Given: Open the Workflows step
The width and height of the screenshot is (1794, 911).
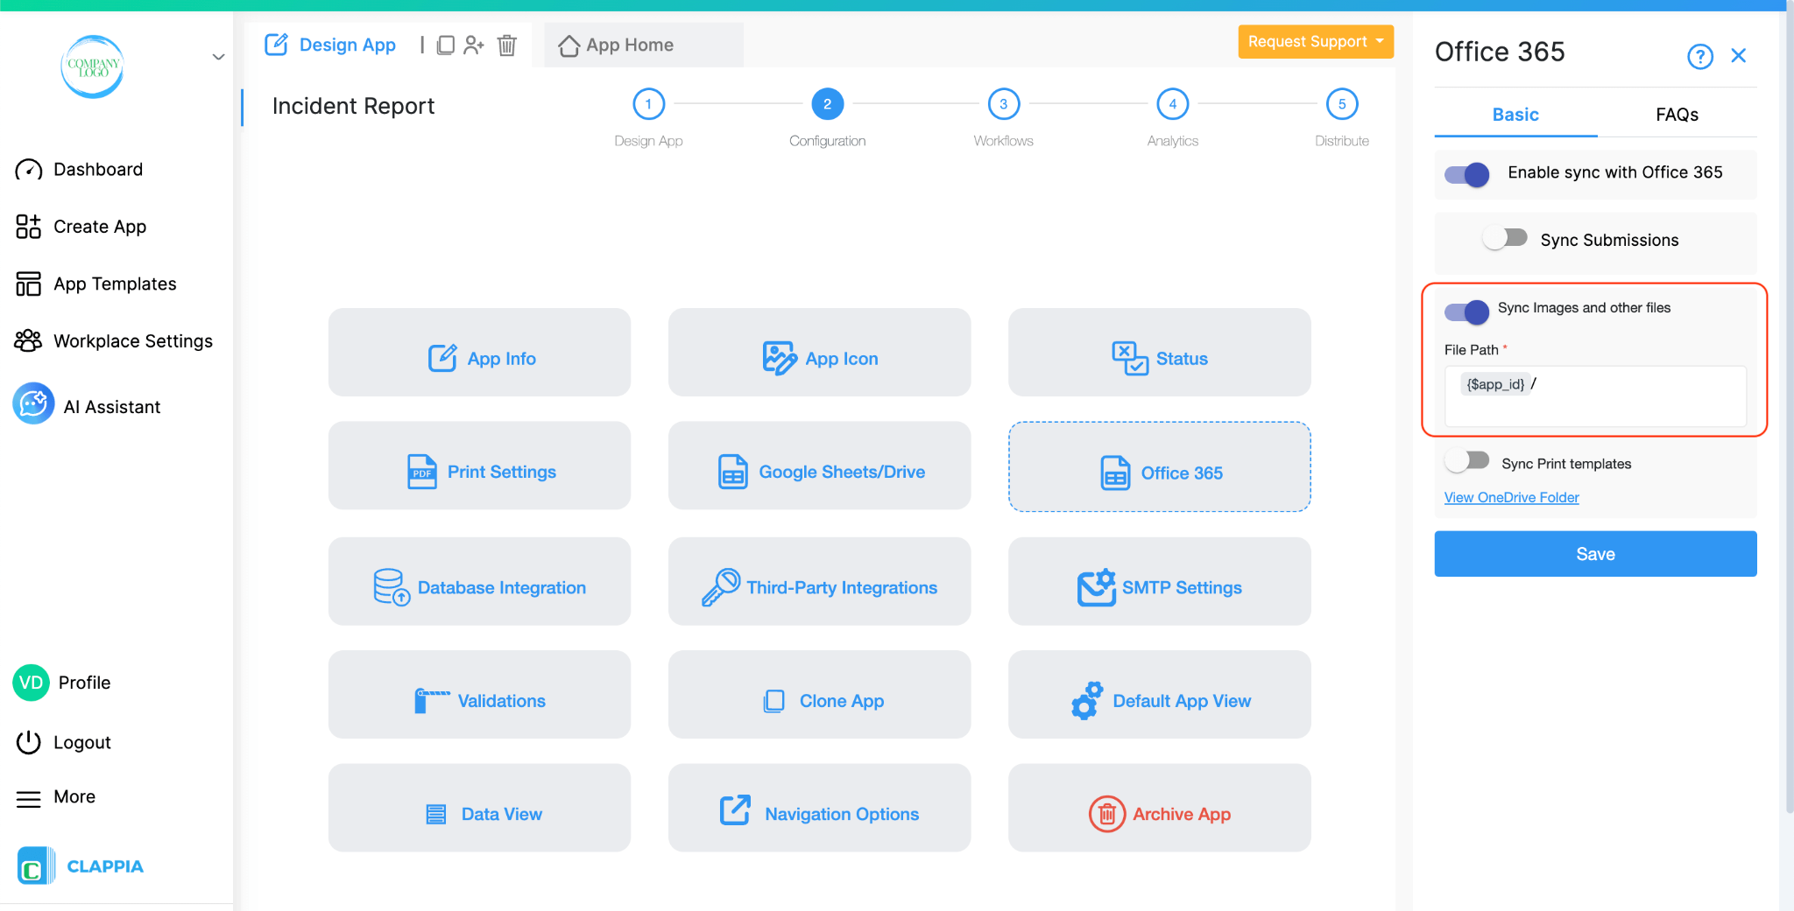Looking at the screenshot, I should pos(1003,103).
